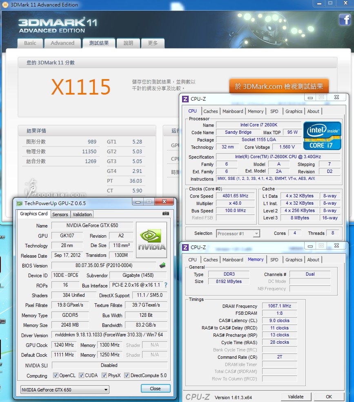Image resolution: width=354 pixels, height=402 pixels.
Task: Toggle the CUDA checkbox
Action: coord(81,375)
